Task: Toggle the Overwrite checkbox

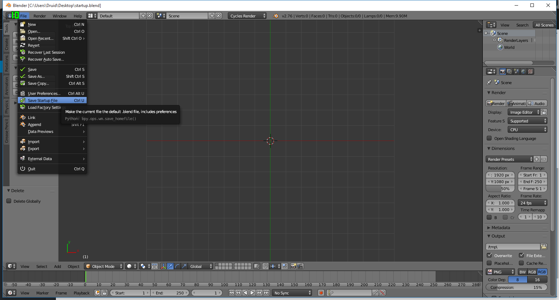Action: (x=489, y=255)
